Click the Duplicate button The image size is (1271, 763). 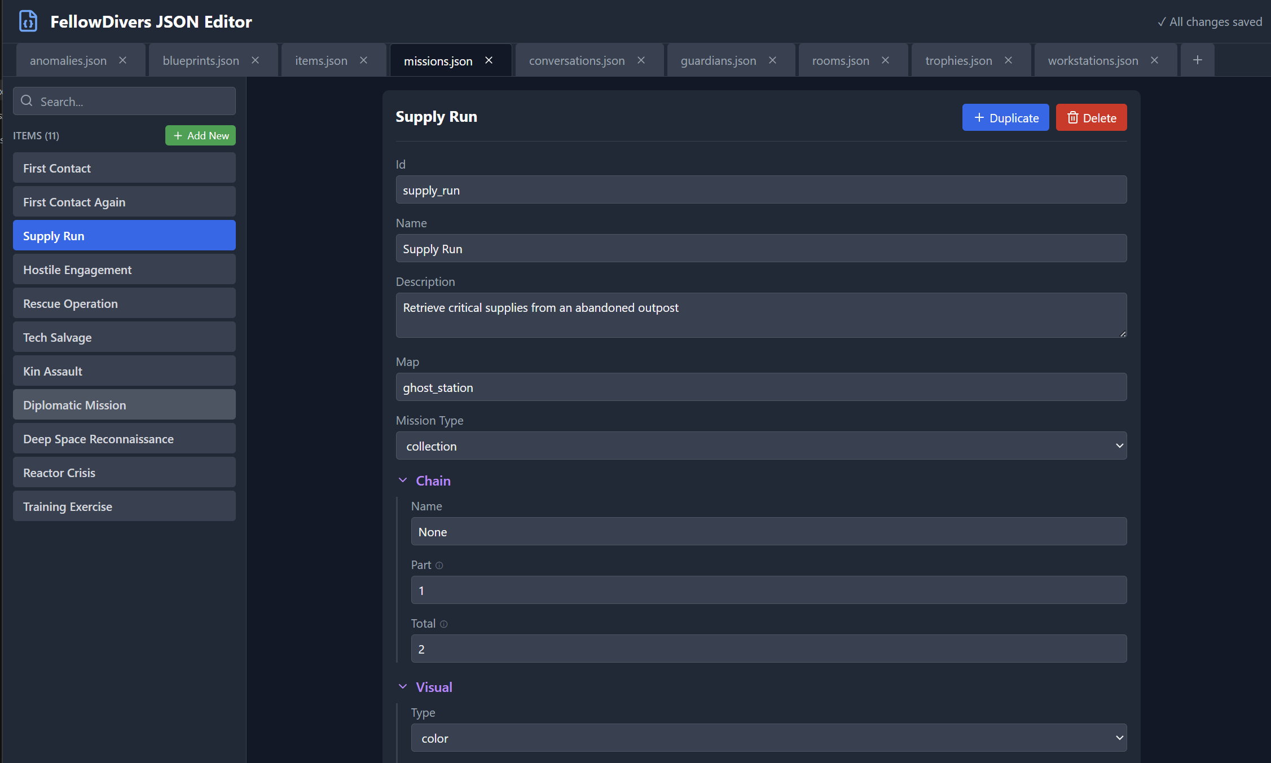[x=1005, y=117]
